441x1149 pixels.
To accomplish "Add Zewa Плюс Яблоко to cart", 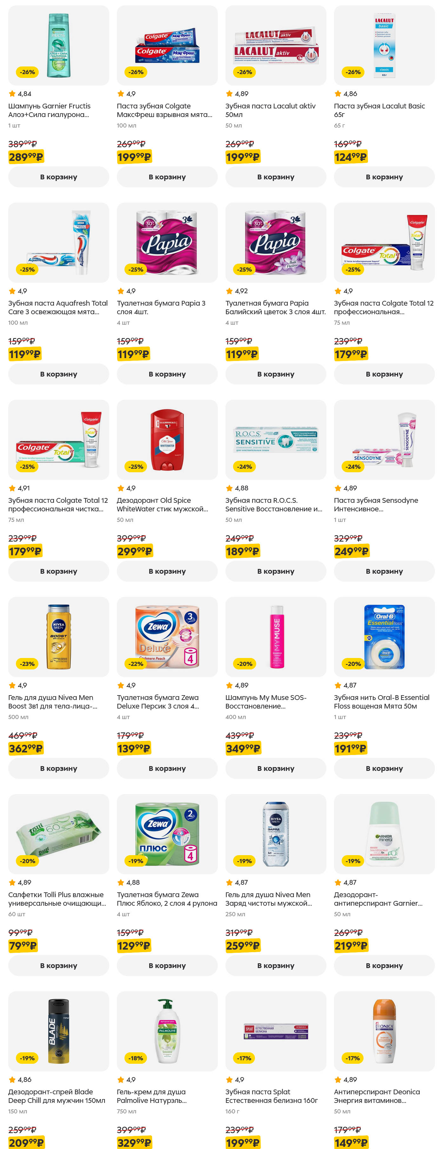I will point(167,965).
